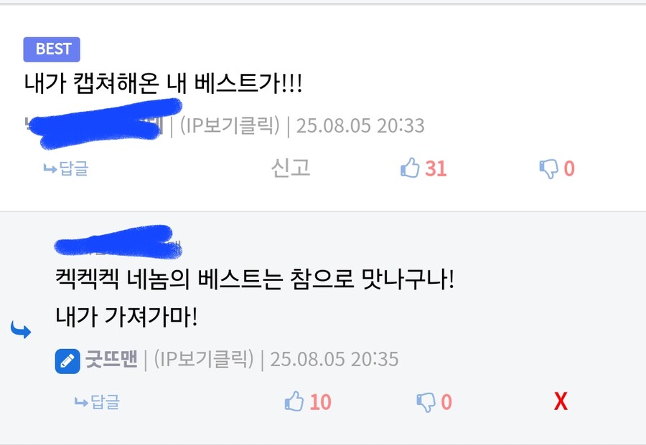Like the reply by 굿뜨맨
Image resolution: width=646 pixels, height=445 pixels.
click(294, 401)
